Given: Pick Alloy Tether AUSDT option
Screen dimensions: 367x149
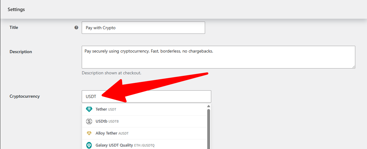Looking at the screenshot, I should 144,133.
